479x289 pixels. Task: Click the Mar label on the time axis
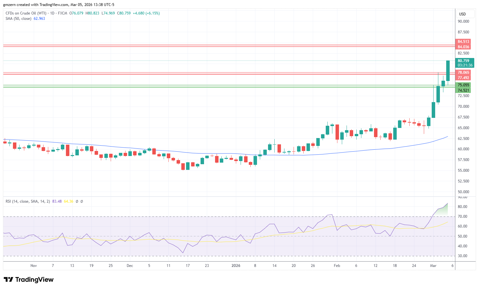coord(433,266)
